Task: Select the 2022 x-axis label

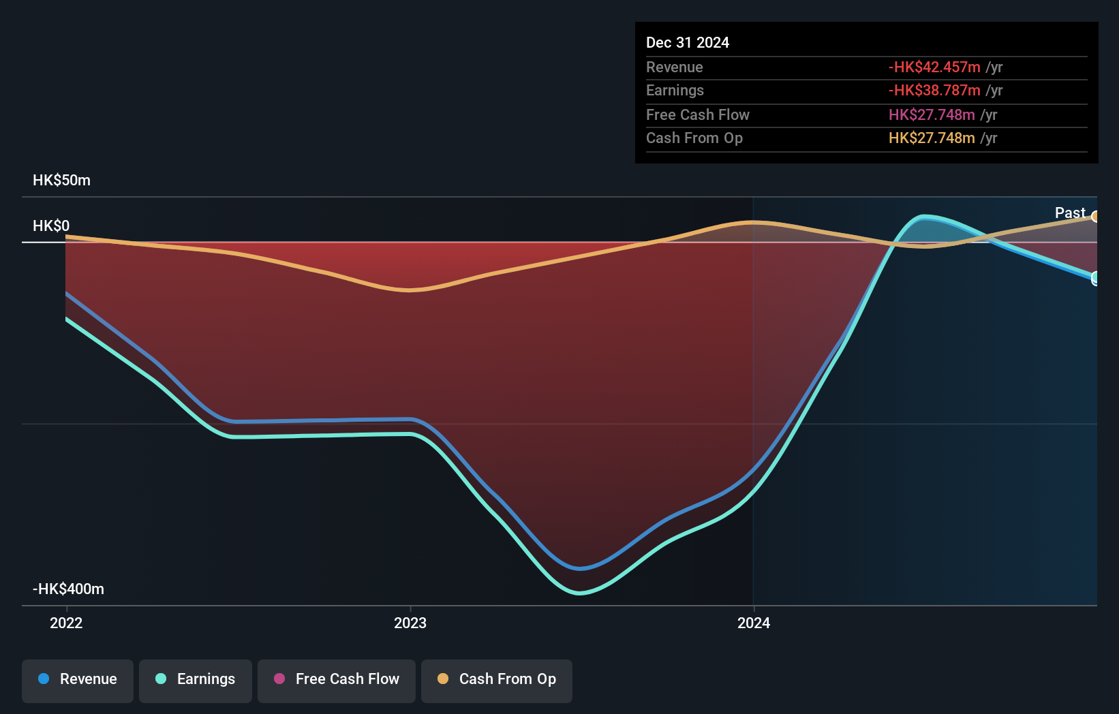Action: [66, 623]
